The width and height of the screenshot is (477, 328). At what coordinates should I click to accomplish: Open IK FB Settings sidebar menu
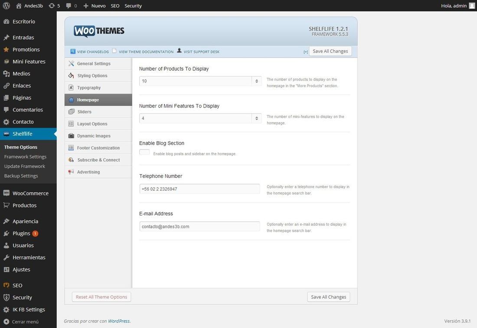coord(28,309)
